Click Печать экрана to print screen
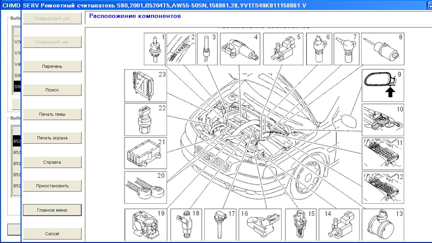432x243 pixels. coord(52,138)
